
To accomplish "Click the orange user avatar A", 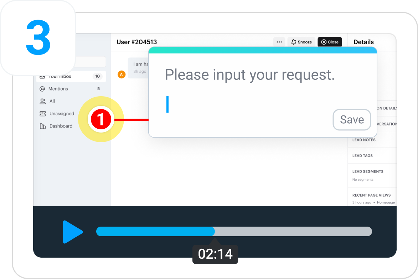I will (x=122, y=74).
